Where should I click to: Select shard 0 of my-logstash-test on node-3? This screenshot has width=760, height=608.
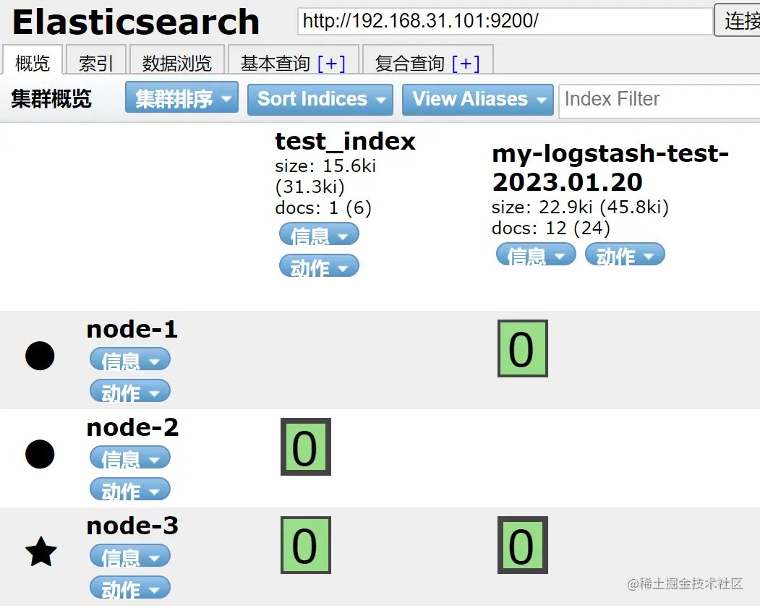pos(523,545)
